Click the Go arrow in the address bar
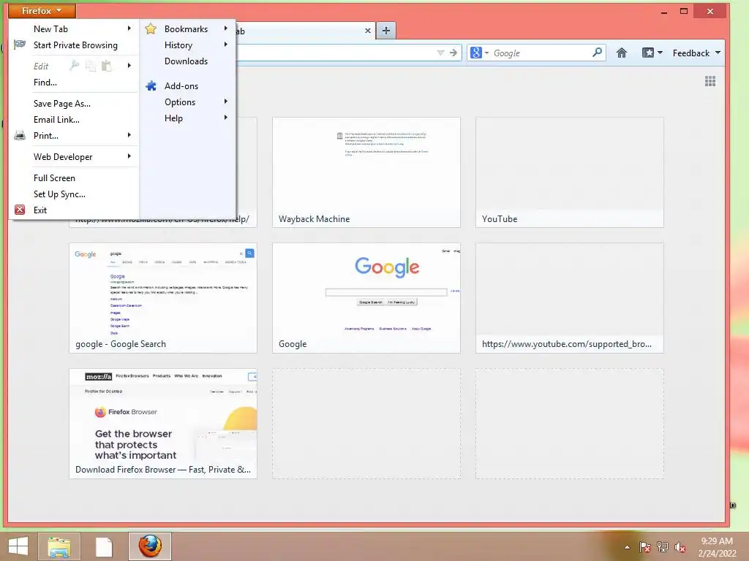The width and height of the screenshot is (749, 561). point(453,53)
